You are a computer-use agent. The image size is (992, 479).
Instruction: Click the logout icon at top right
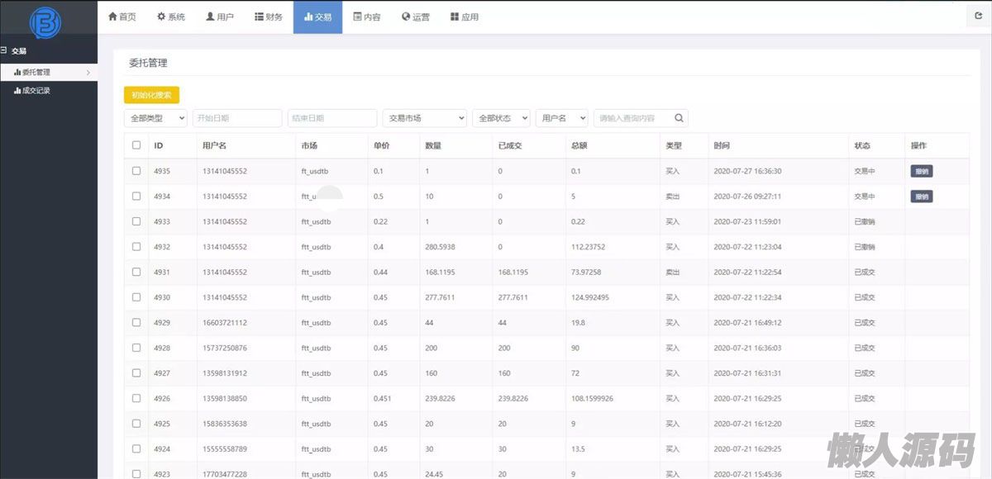click(979, 16)
